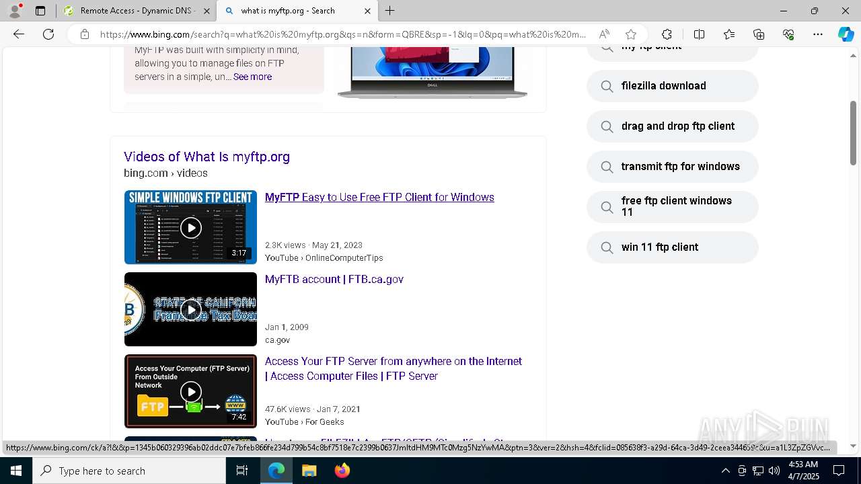Open MyFTB account FTB.ca.gov link

pyautogui.click(x=334, y=279)
